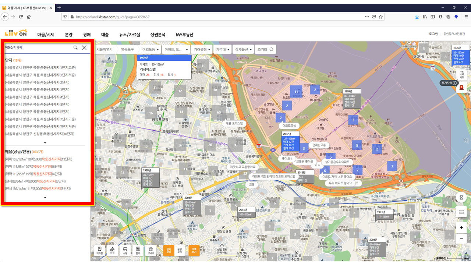Expand more 단지 results with down arrow

point(45,142)
